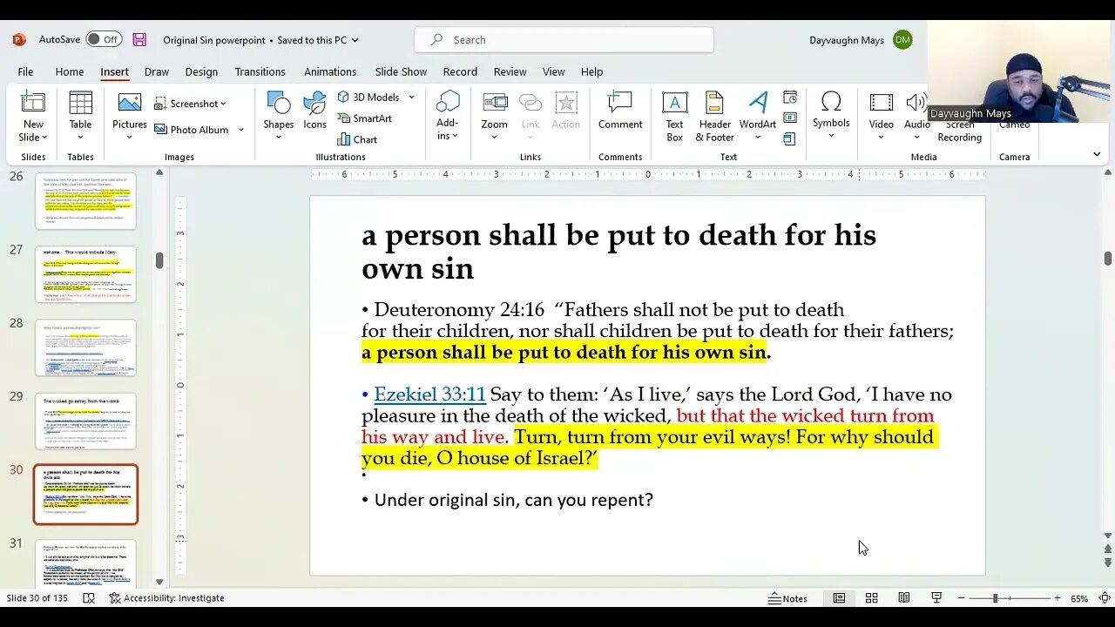The image size is (1115, 627).
Task: Open the Transitions tab
Action: 260,71
